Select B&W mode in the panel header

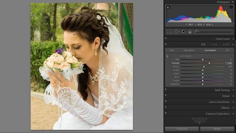pyautogui.click(x=226, y=44)
